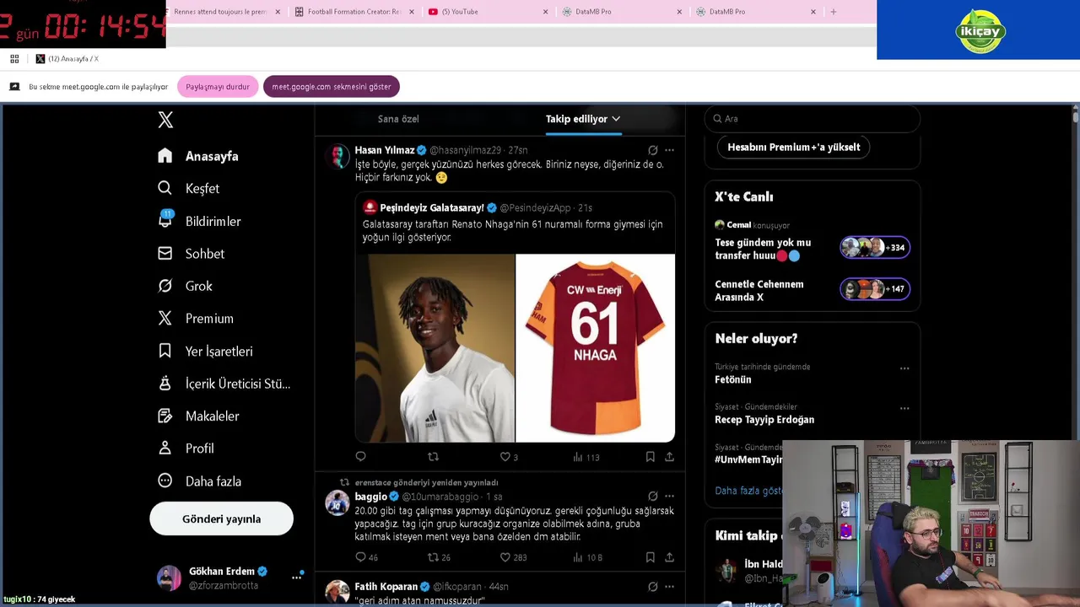Open Gökhan Erdem account avatar

tap(169, 577)
